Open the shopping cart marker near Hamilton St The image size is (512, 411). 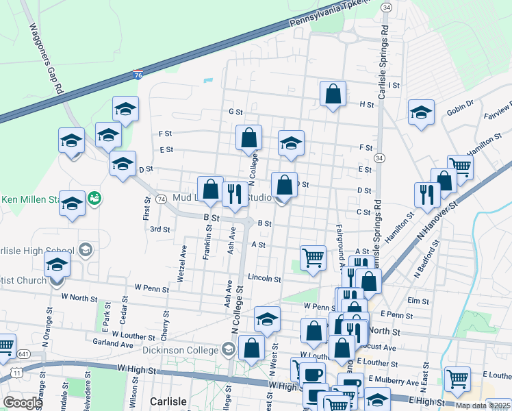460,166
